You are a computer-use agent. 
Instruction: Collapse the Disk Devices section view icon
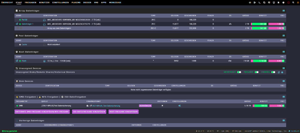(283, 81)
